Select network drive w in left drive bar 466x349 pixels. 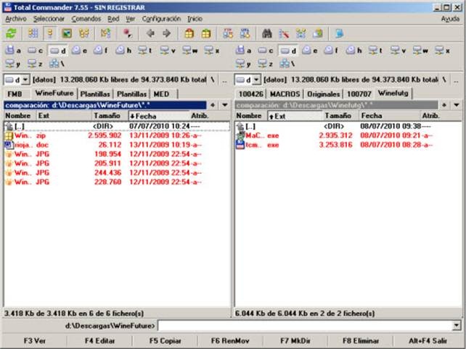(190, 51)
